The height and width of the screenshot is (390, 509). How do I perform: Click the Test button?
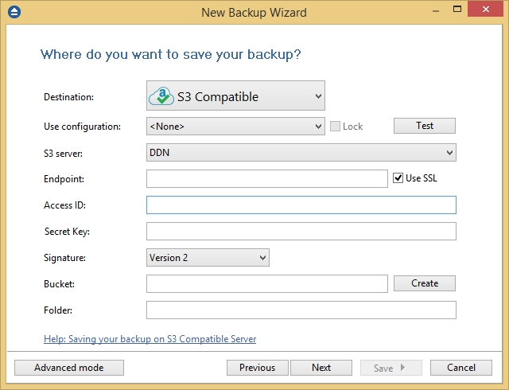click(425, 126)
